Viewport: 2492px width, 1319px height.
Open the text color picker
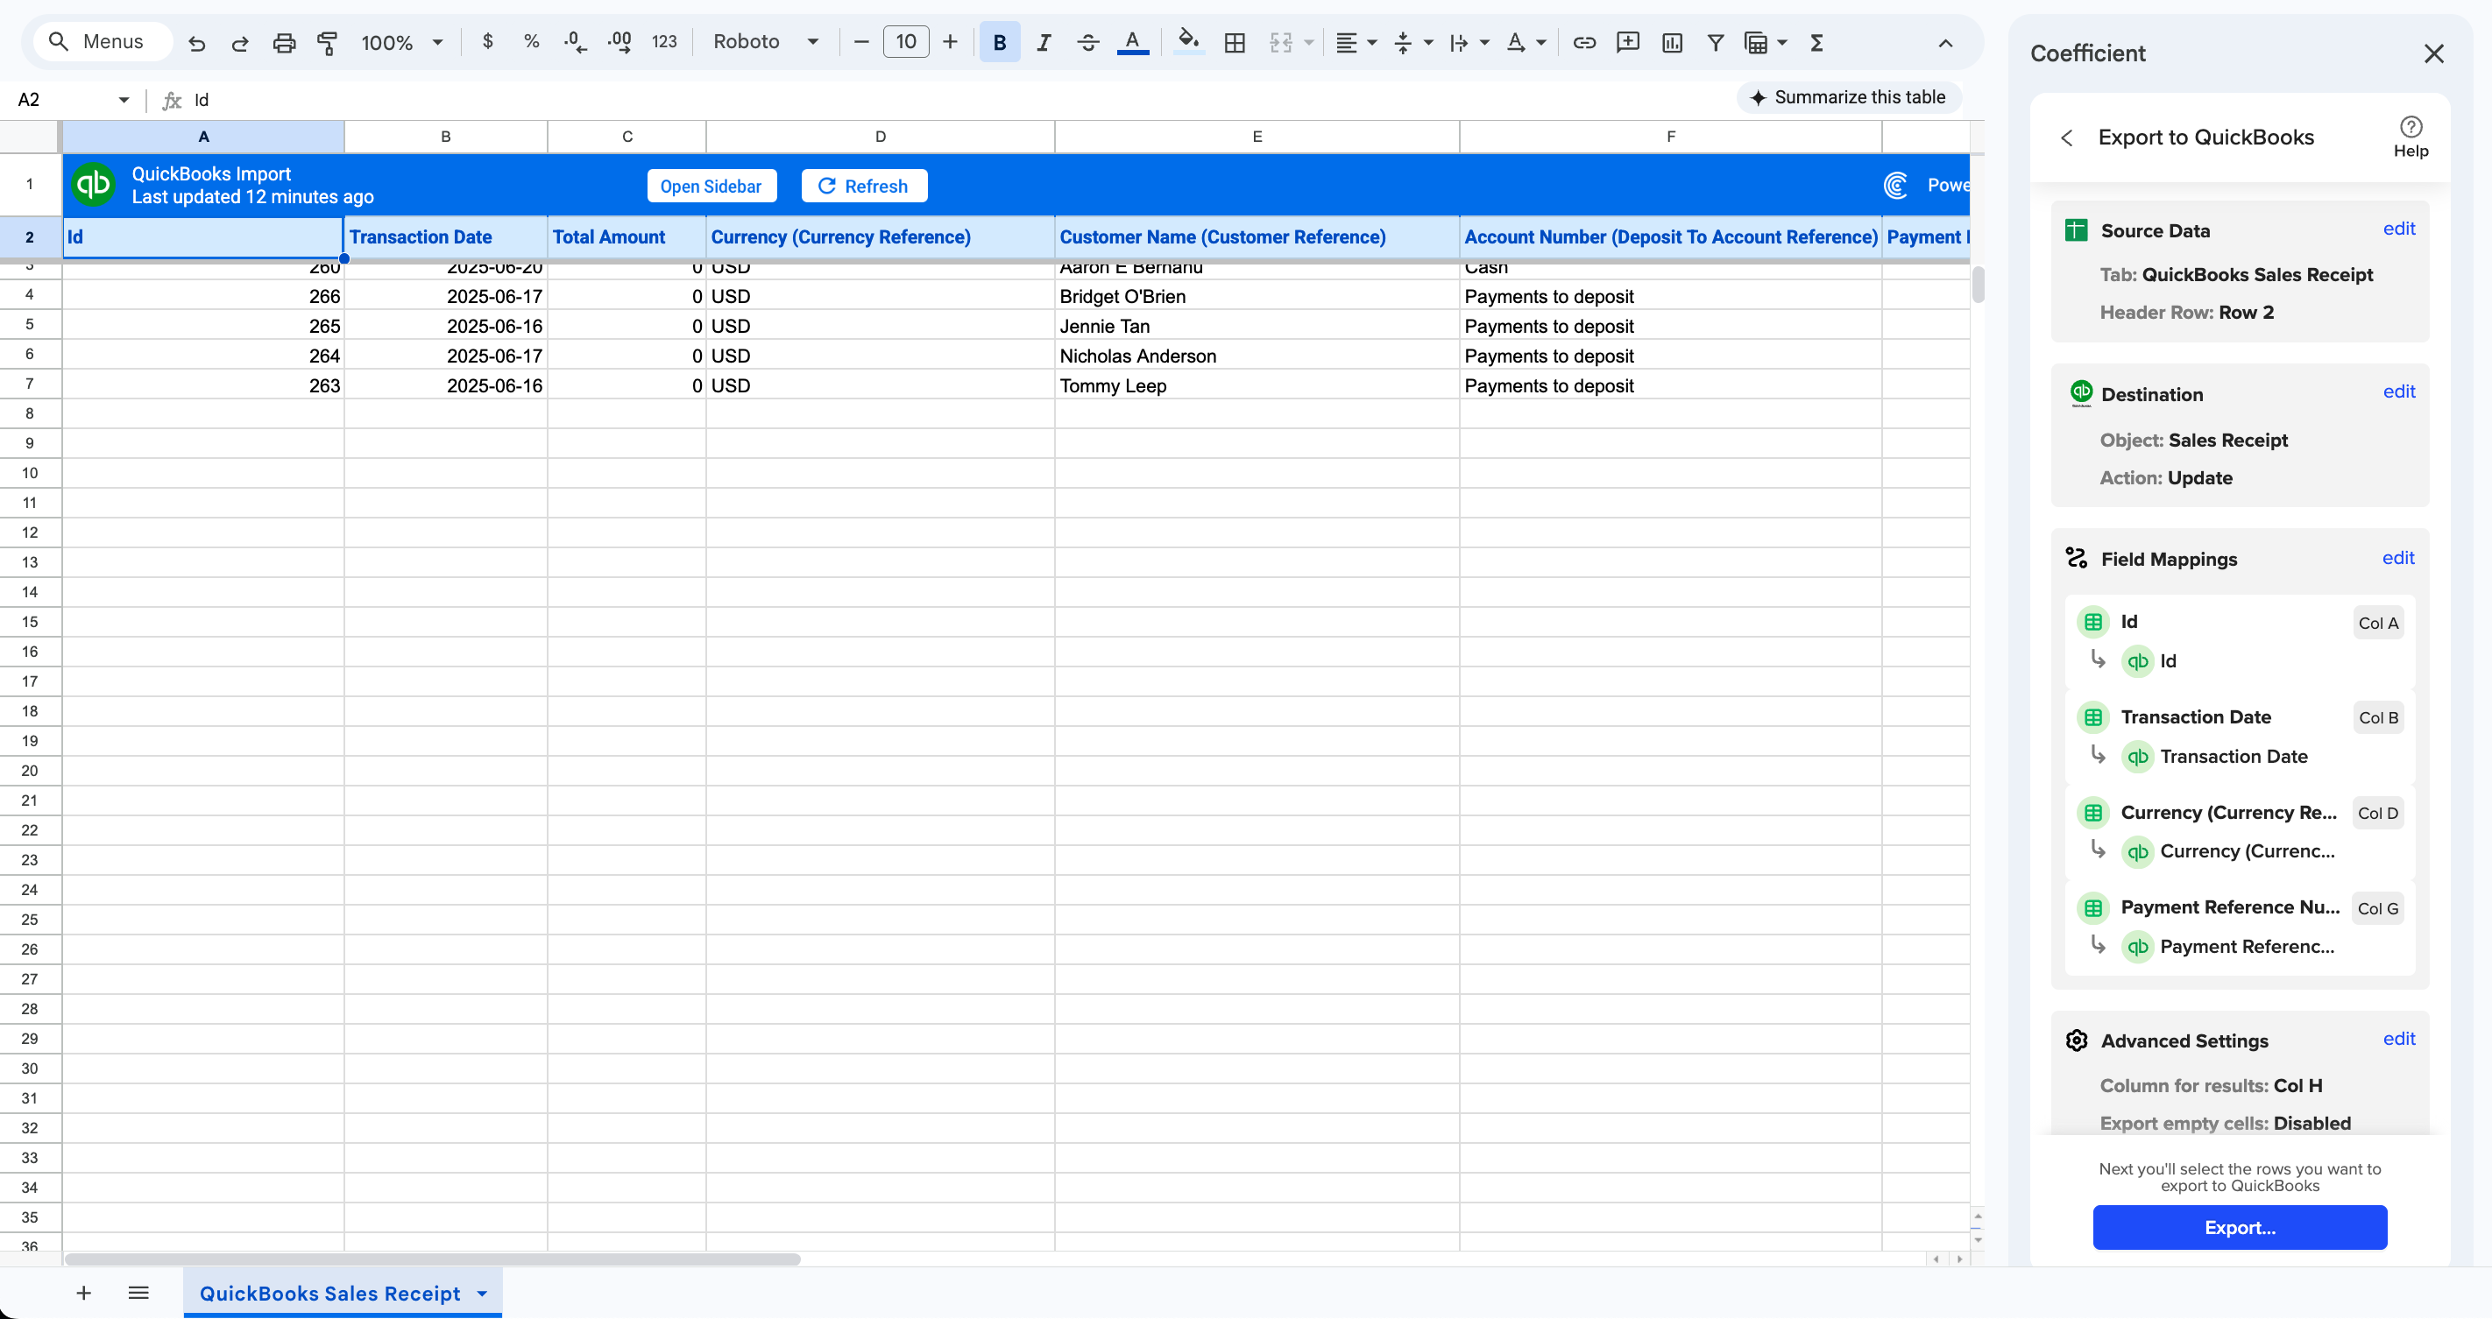(x=1133, y=41)
